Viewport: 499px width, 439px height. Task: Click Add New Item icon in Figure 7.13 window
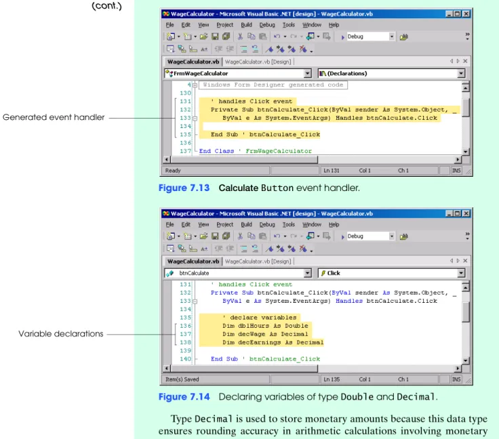pos(187,37)
